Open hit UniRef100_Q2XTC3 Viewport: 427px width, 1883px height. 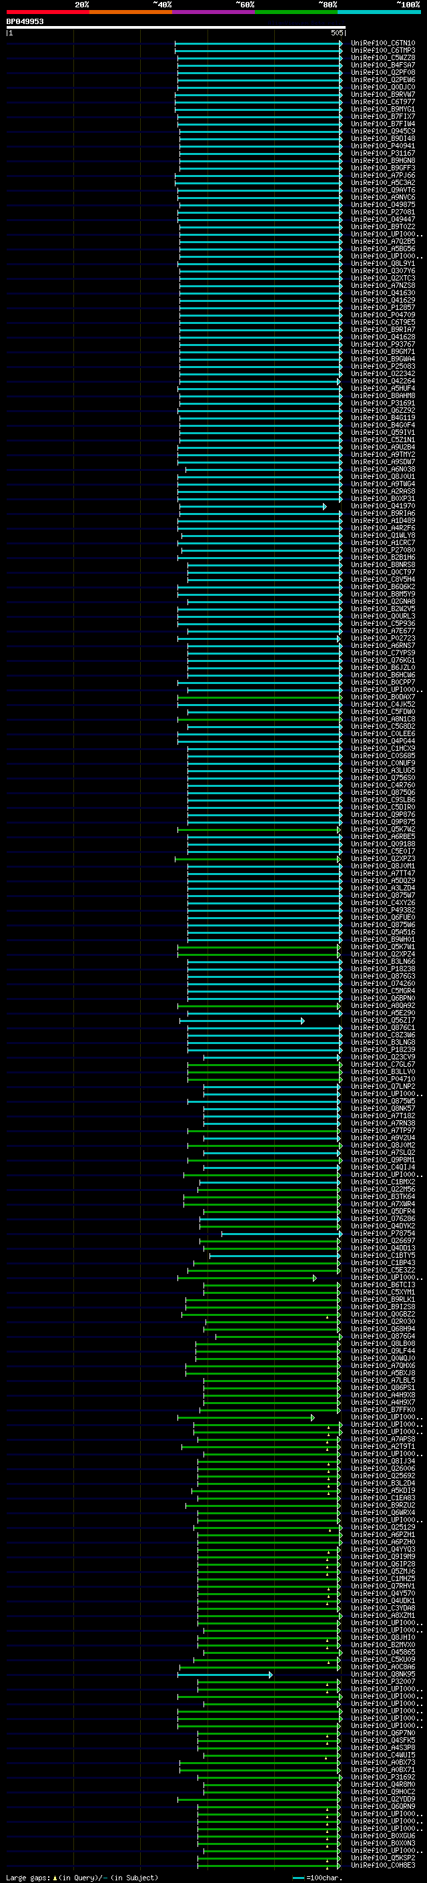[x=382, y=279]
